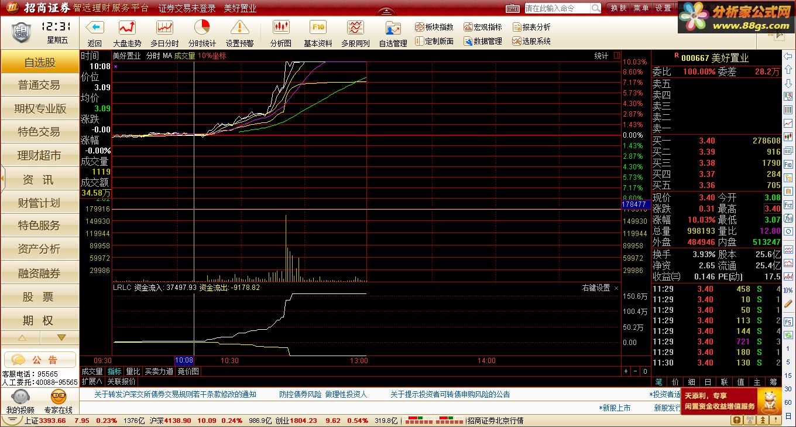Viewport: 796px width, 427px height.
Task: Open 特色交易 in left sidebar
Action: tap(40, 132)
